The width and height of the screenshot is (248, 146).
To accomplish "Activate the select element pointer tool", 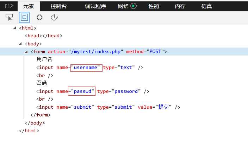I will (9, 17).
